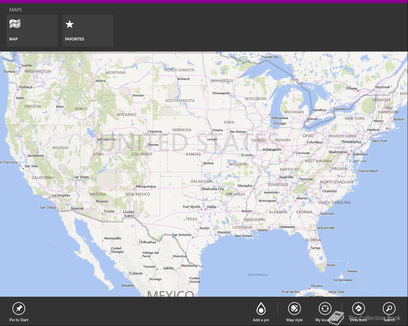Click the Gulf of Mexico label
The height and width of the screenshot is (326, 408).
click(258, 274)
